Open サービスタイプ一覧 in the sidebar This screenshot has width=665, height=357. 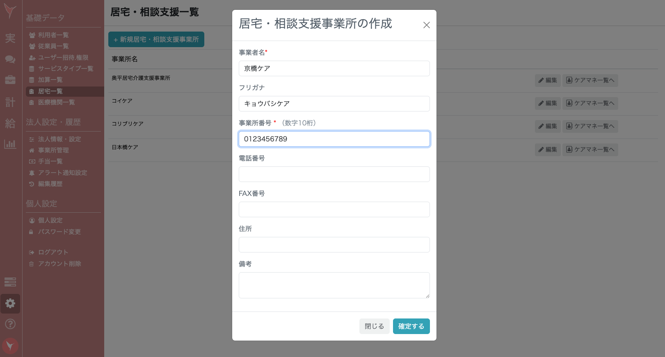[x=66, y=69]
